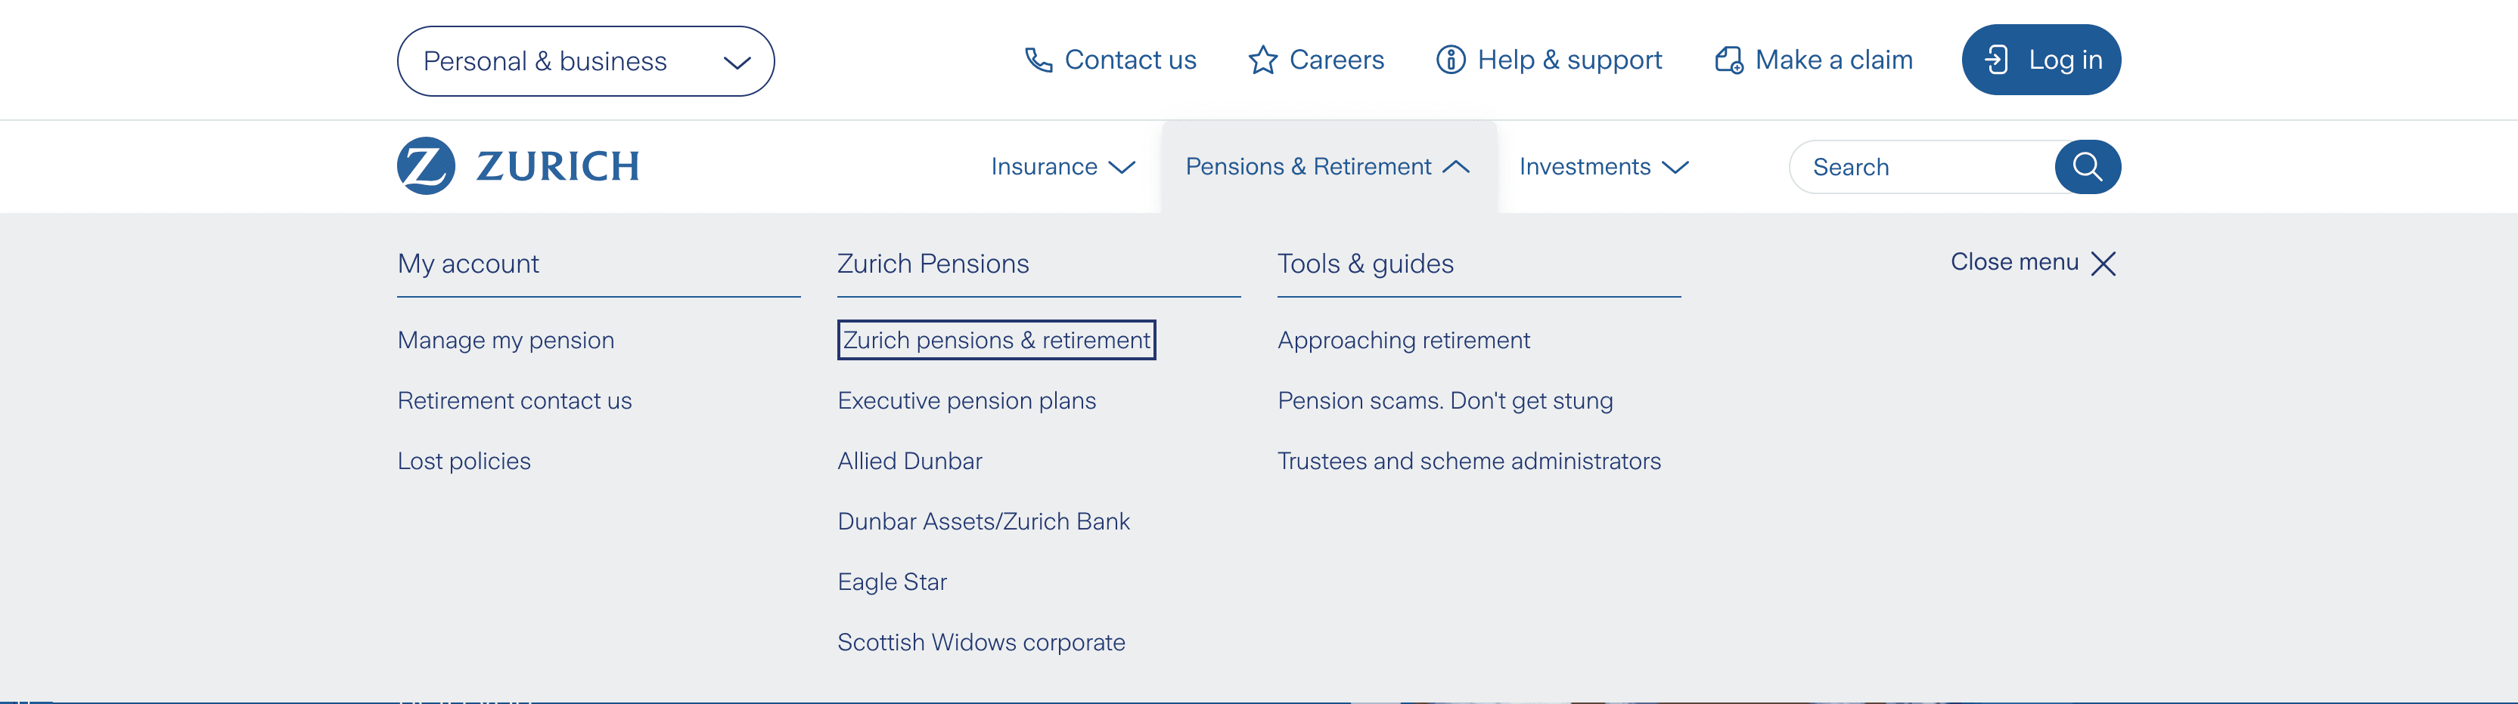The image size is (2518, 704).
Task: Click the Make a claim document icon
Action: [x=1729, y=60]
